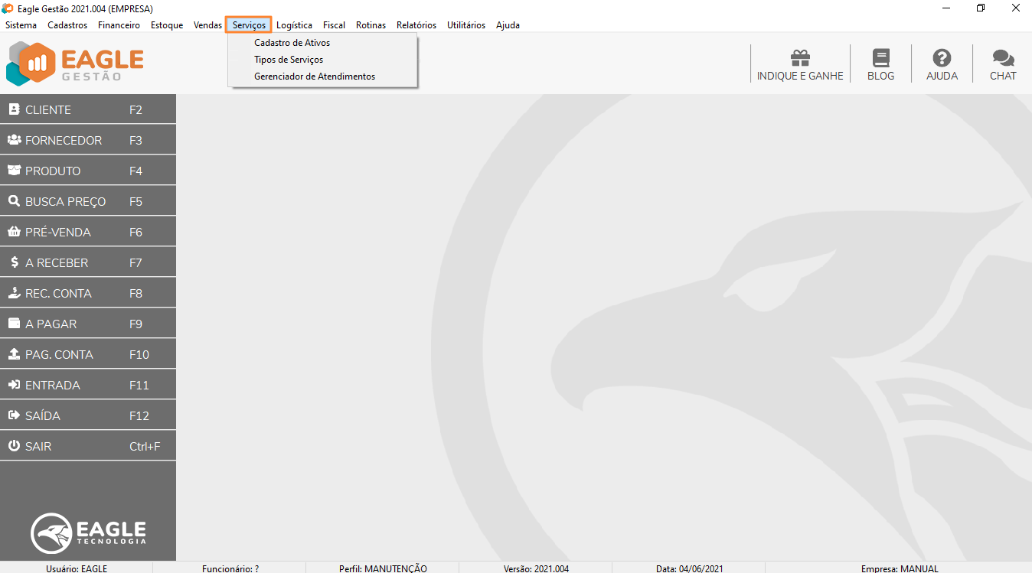Click the Busca Preço magnifier button
1032x573 pixels.
(x=87, y=201)
